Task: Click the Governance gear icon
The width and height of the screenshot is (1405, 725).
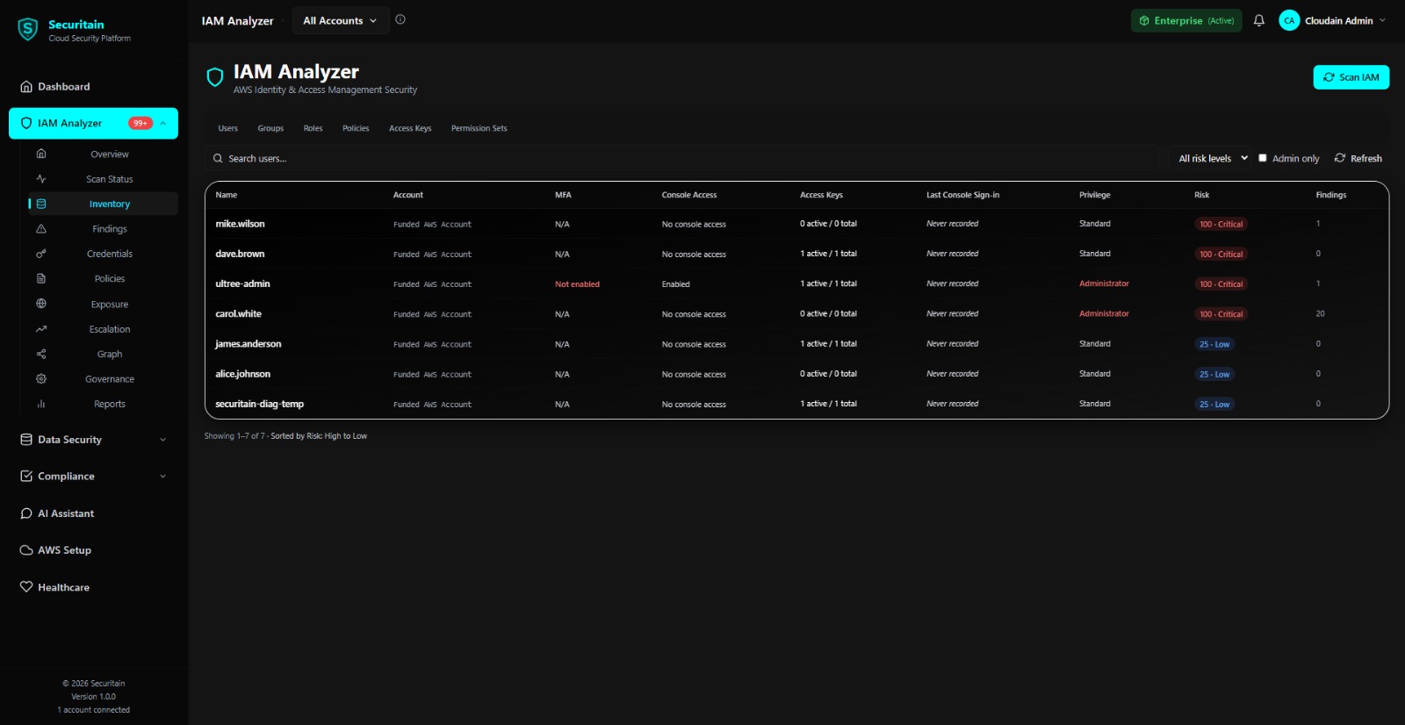Action: (41, 378)
